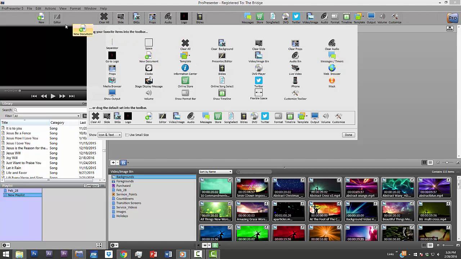The image size is (461, 259).
Task: Select the Flexible Space palette item
Action: point(259,95)
